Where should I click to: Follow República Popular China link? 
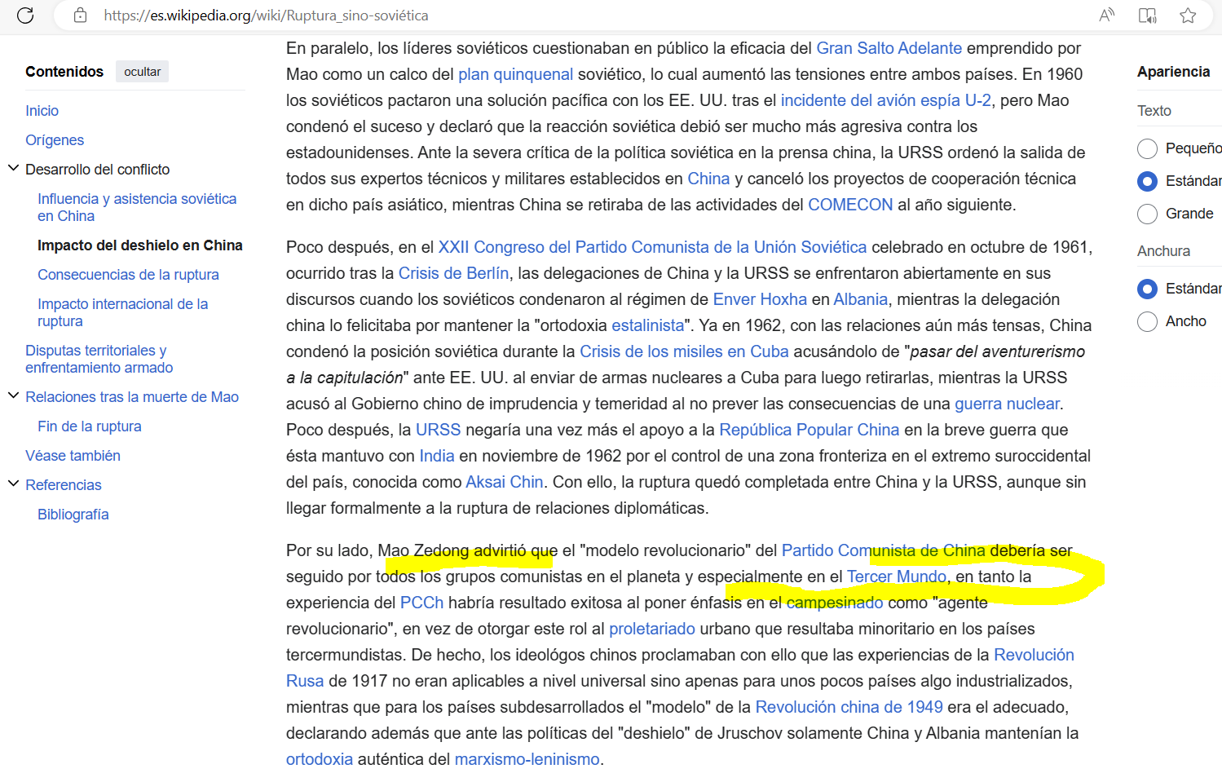coord(809,430)
